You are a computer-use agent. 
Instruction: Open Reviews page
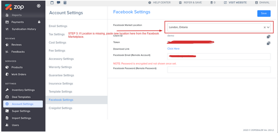coord(16,45)
